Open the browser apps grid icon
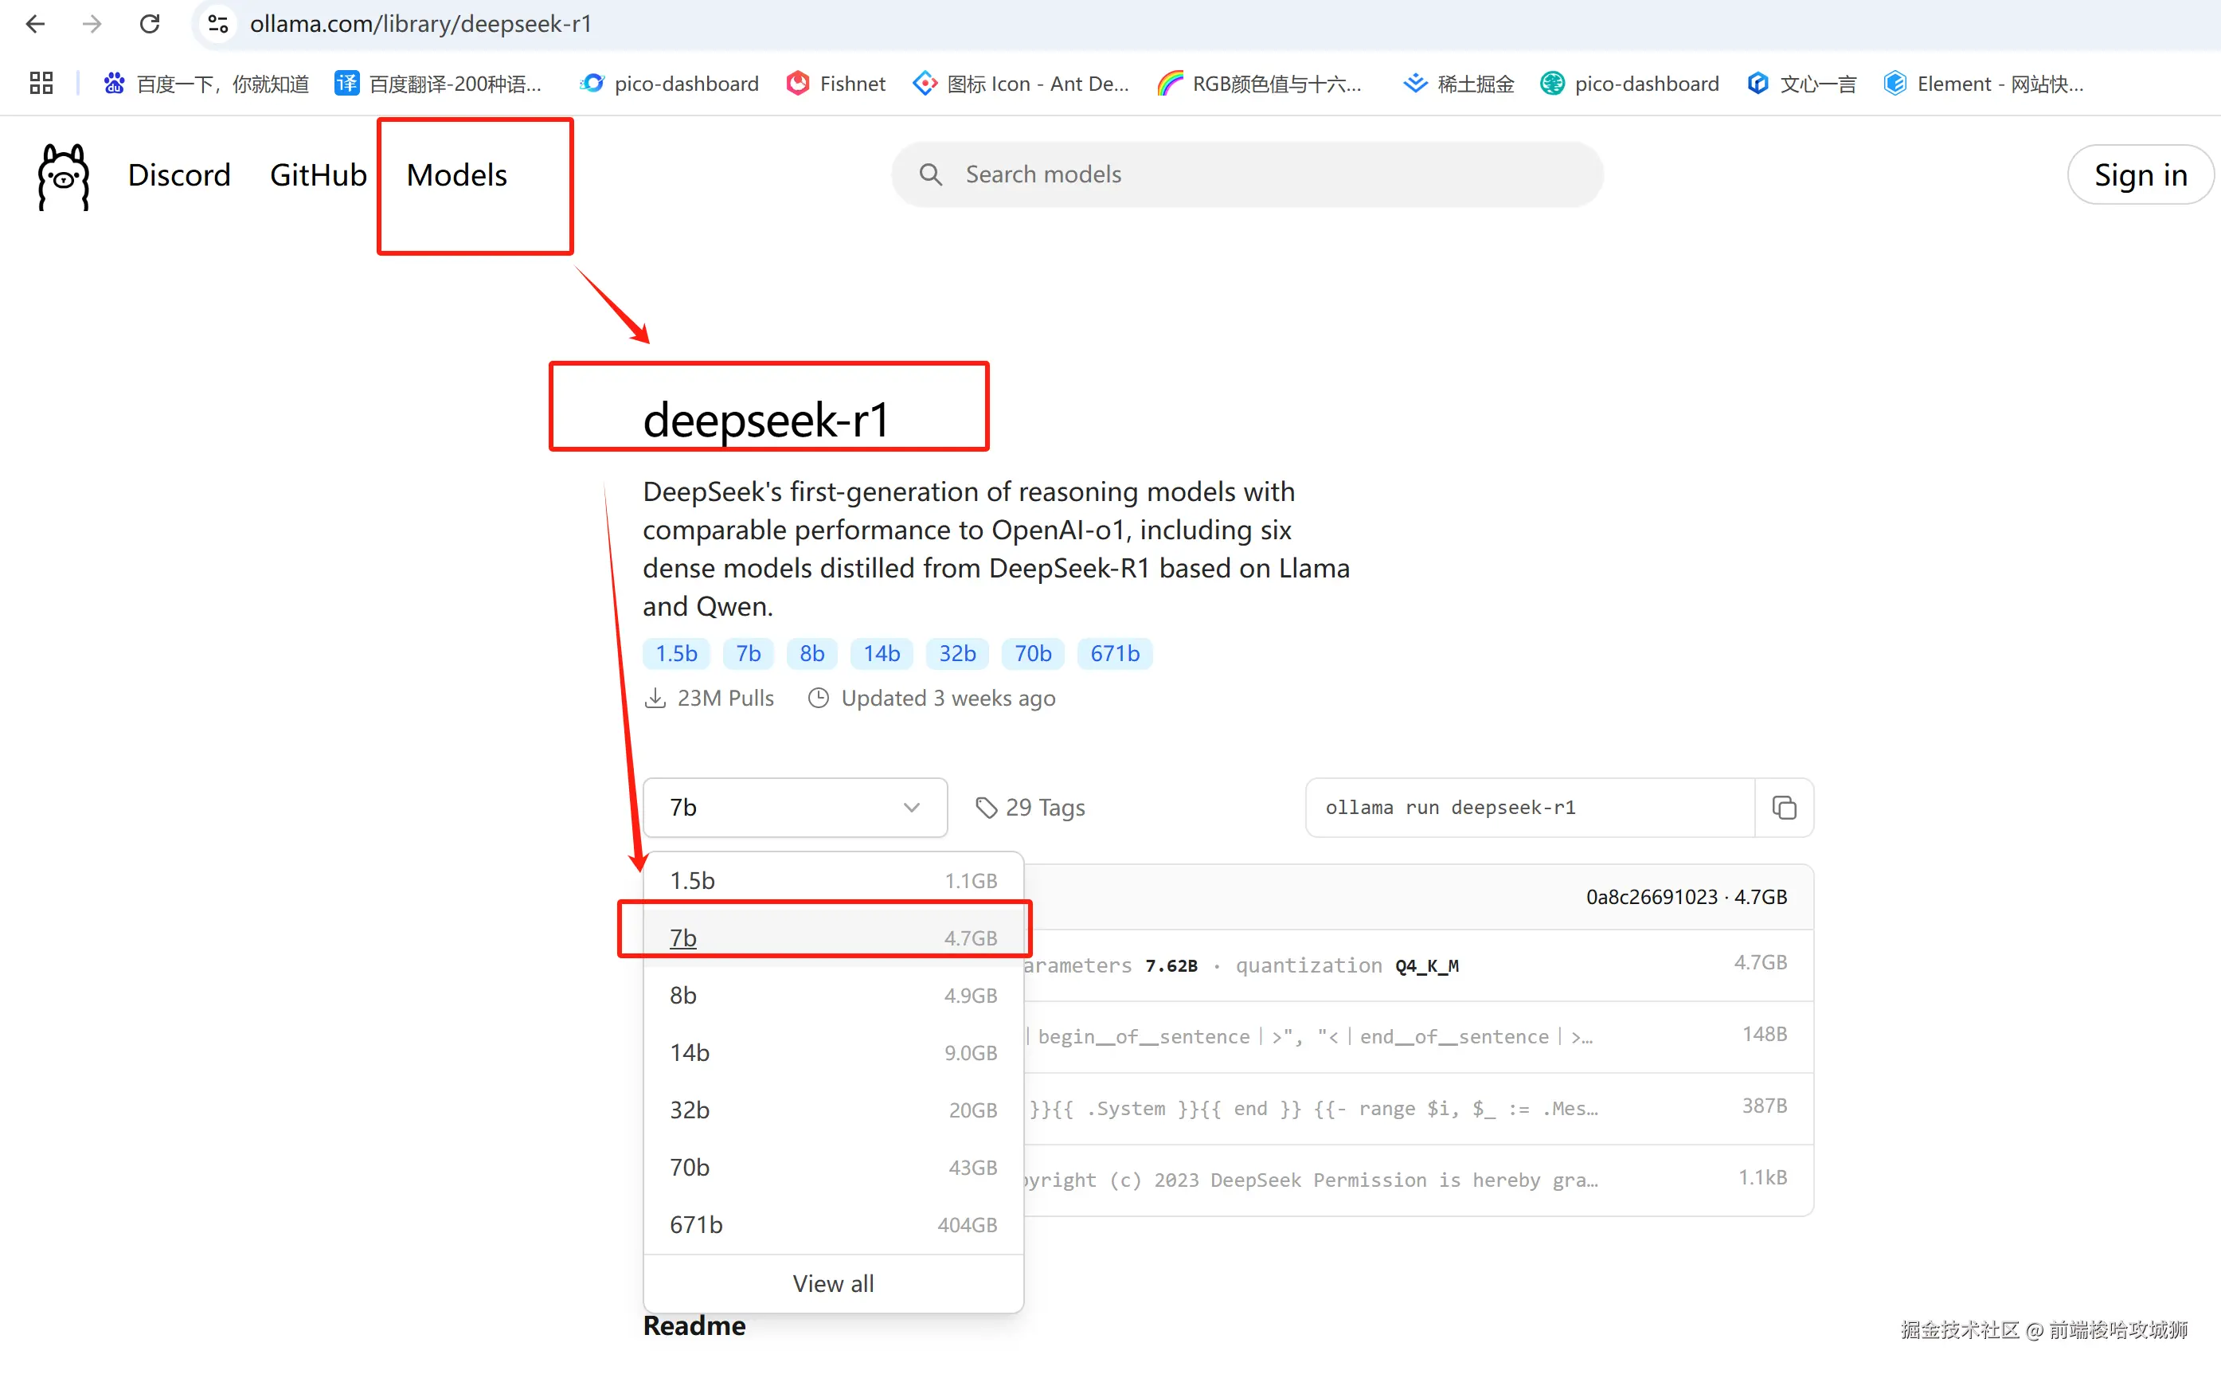This screenshot has width=2221, height=1374. [x=41, y=84]
